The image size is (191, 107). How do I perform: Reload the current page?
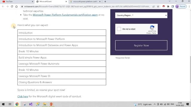[12, 7]
